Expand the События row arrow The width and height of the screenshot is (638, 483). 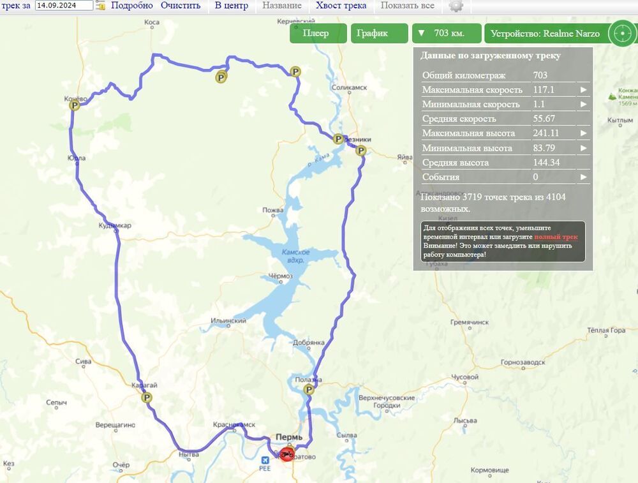[583, 177]
